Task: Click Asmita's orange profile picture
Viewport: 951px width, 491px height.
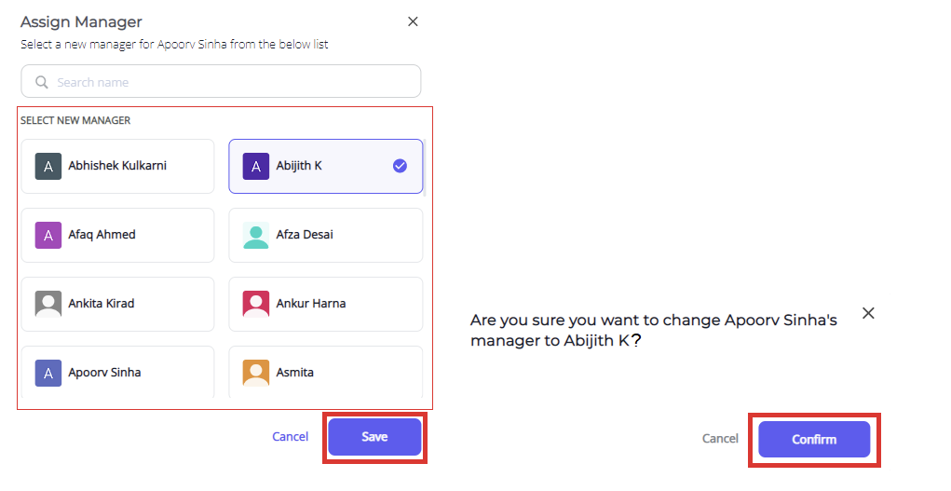Action: 256,374
